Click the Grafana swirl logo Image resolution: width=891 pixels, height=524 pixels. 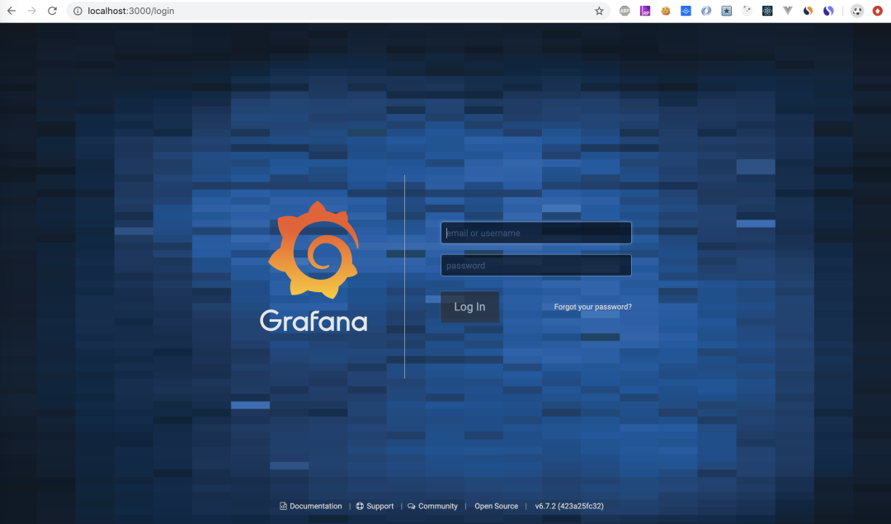point(313,250)
